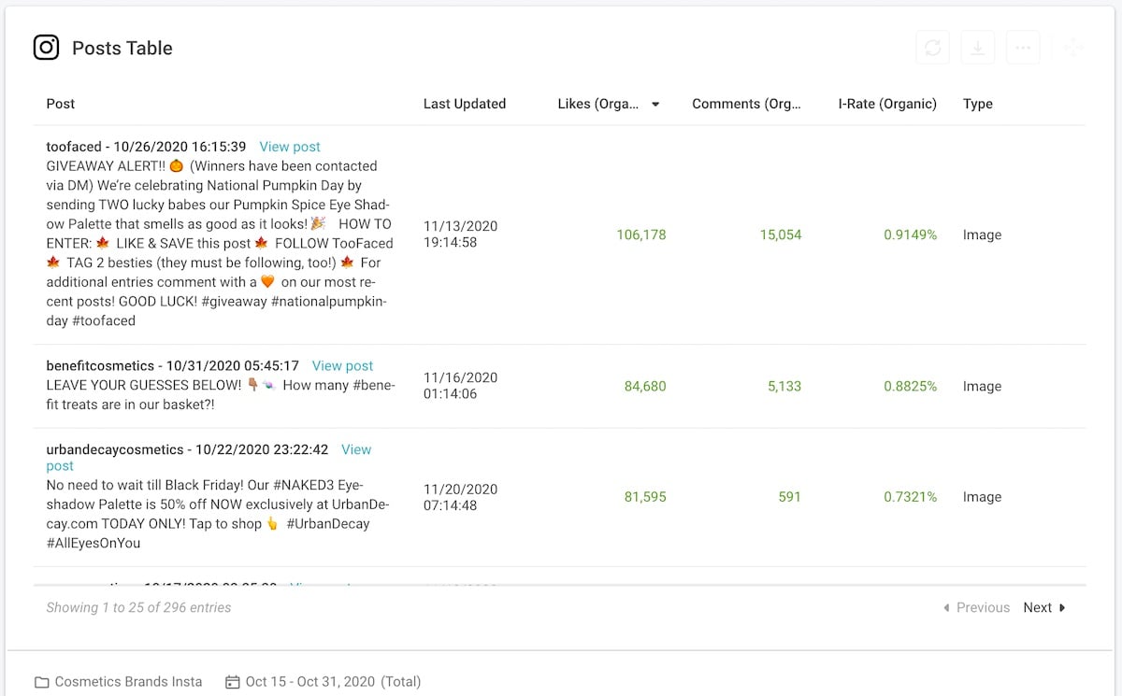Viewport: 1122px width, 696px height.
Task: Click the folder icon beside Cosmetics Brands Insta
Action: [x=42, y=682]
